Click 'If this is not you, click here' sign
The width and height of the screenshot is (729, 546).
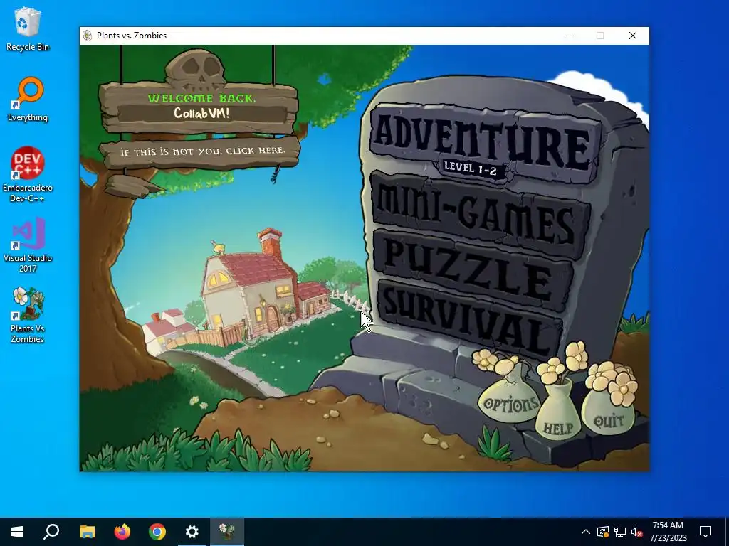[201, 152]
